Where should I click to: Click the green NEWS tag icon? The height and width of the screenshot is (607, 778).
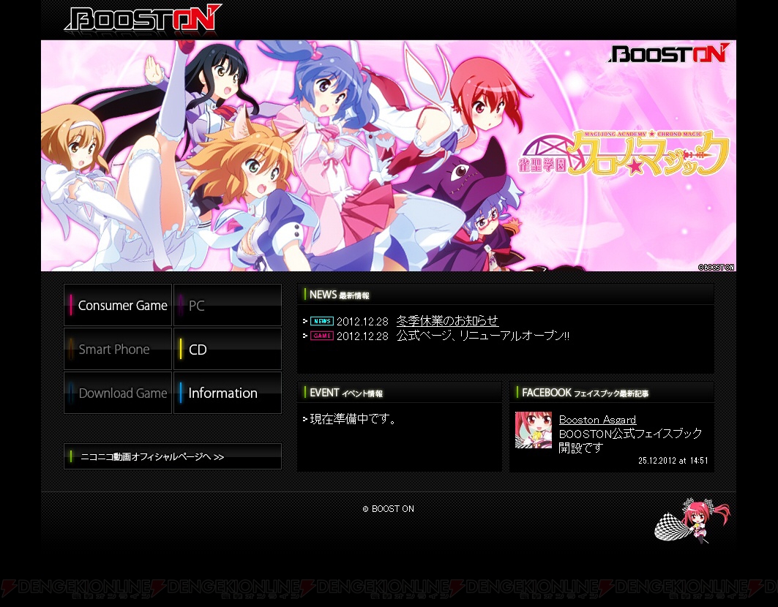point(322,321)
